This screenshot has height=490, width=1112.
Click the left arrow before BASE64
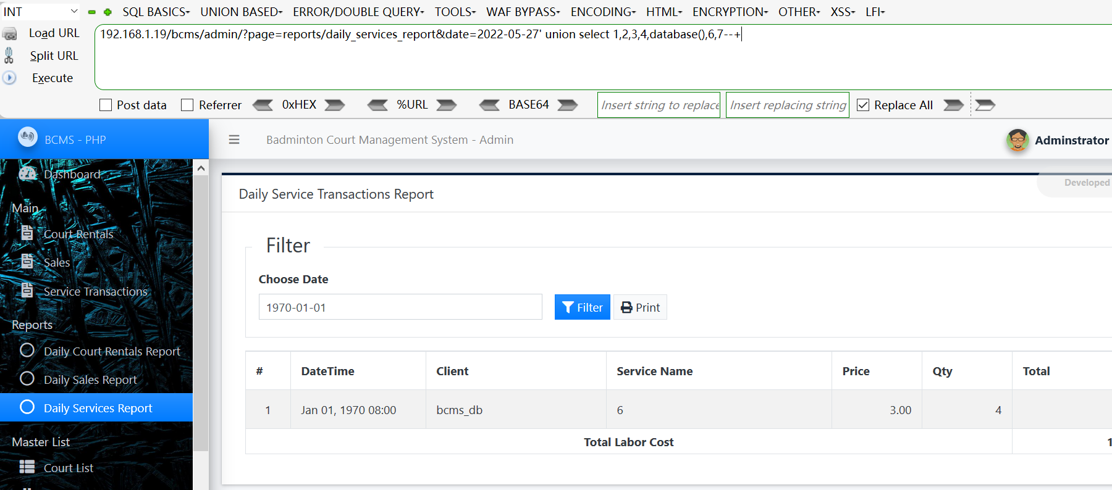489,105
